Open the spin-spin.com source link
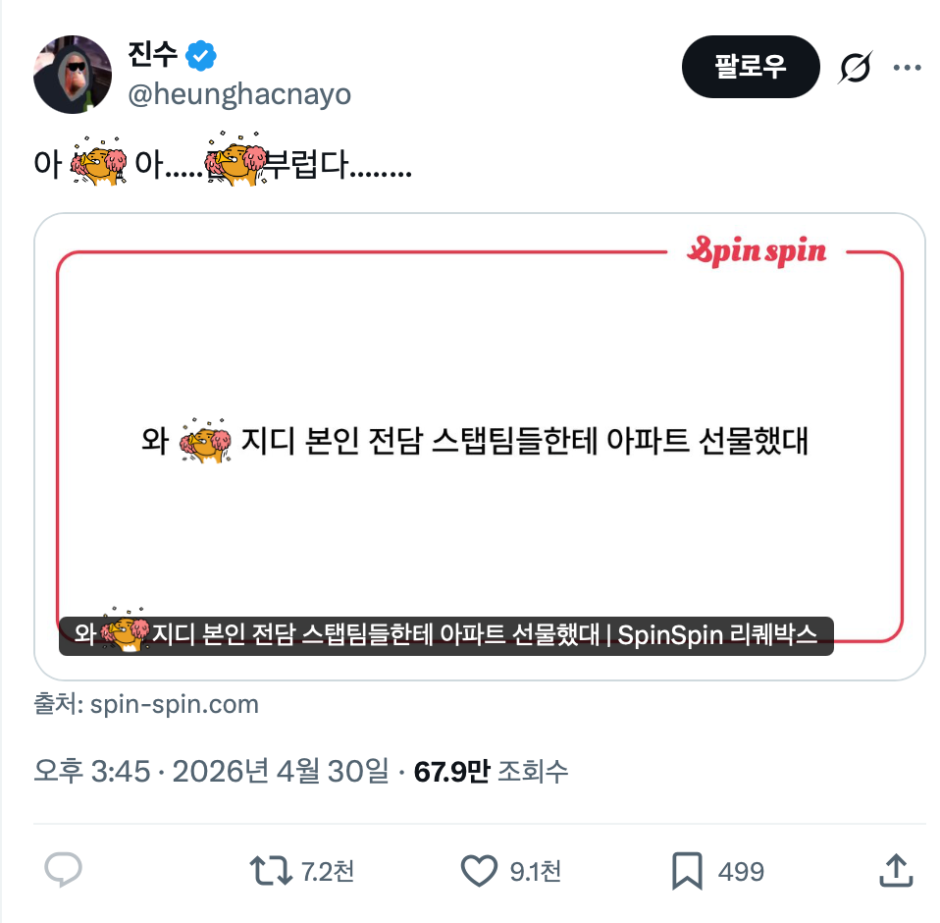Screen dimensions: 940x923 pyautogui.click(x=173, y=704)
